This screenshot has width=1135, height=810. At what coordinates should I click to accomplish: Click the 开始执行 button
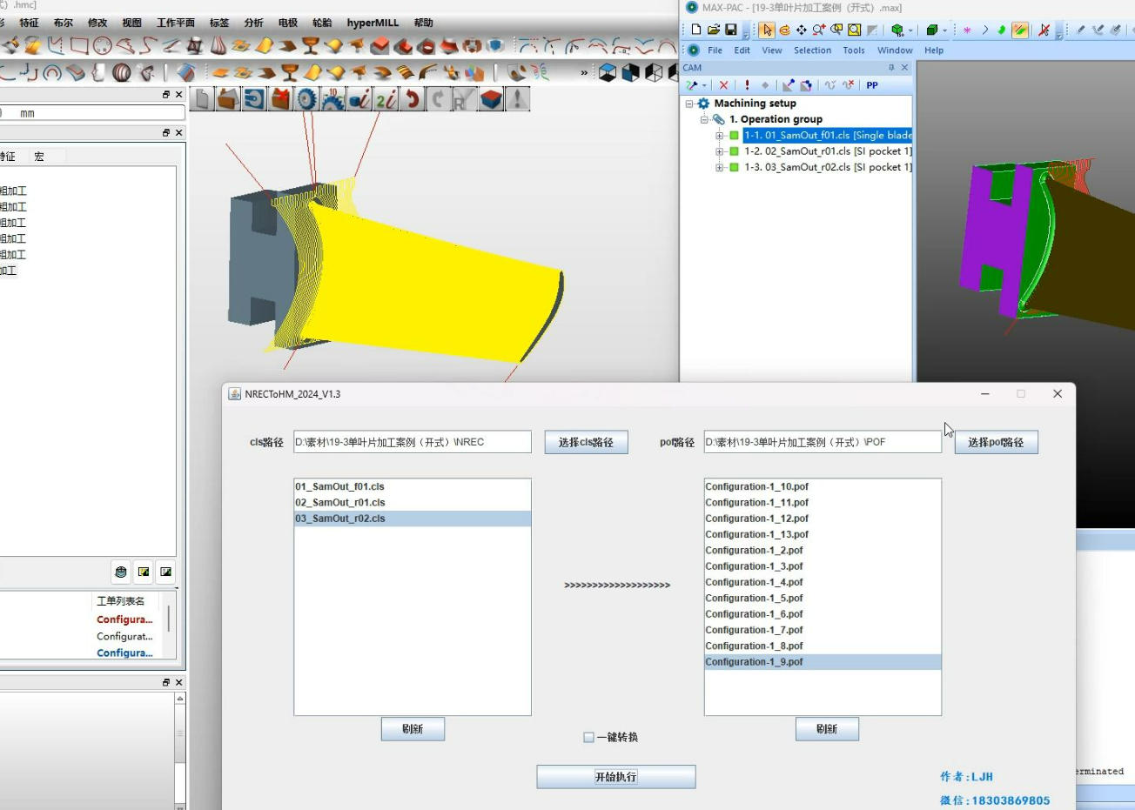tap(615, 777)
